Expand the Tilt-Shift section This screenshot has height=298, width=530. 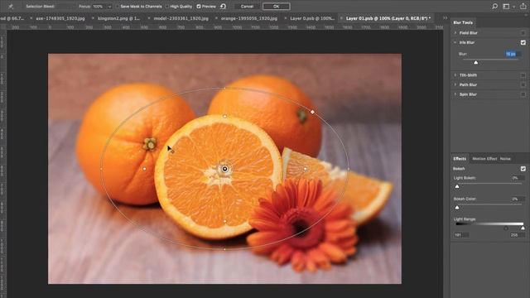[x=455, y=75]
